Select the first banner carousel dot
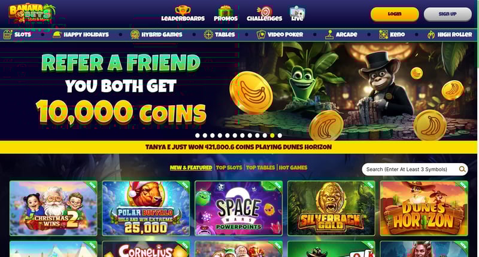Screen dimensions: 479x257 tap(198, 135)
